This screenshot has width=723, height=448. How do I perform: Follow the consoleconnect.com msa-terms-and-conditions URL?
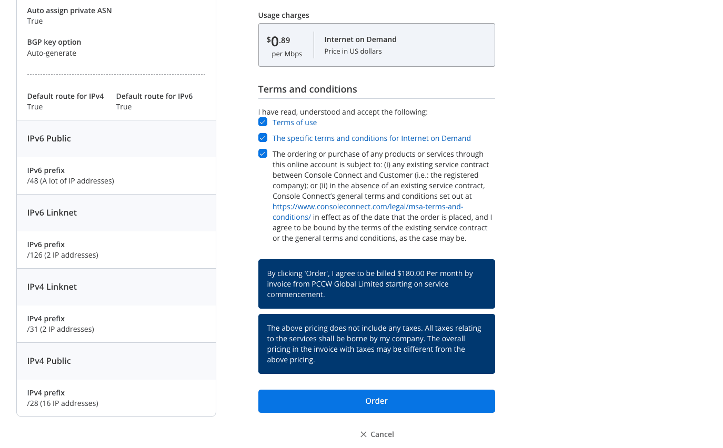[x=368, y=212]
